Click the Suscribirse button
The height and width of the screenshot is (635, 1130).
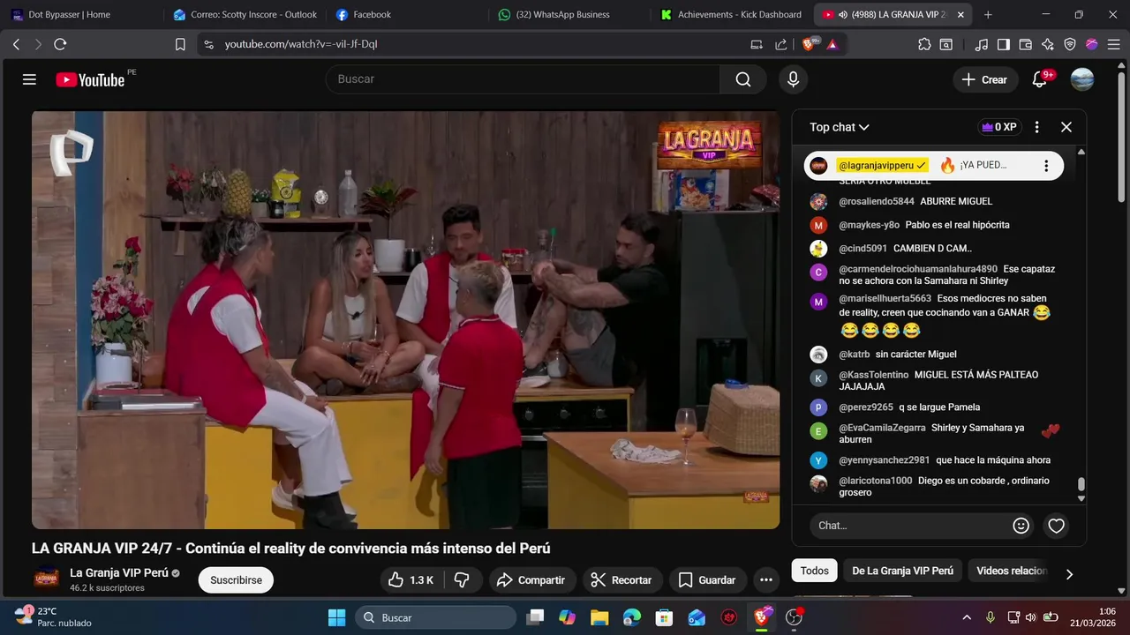(x=236, y=580)
